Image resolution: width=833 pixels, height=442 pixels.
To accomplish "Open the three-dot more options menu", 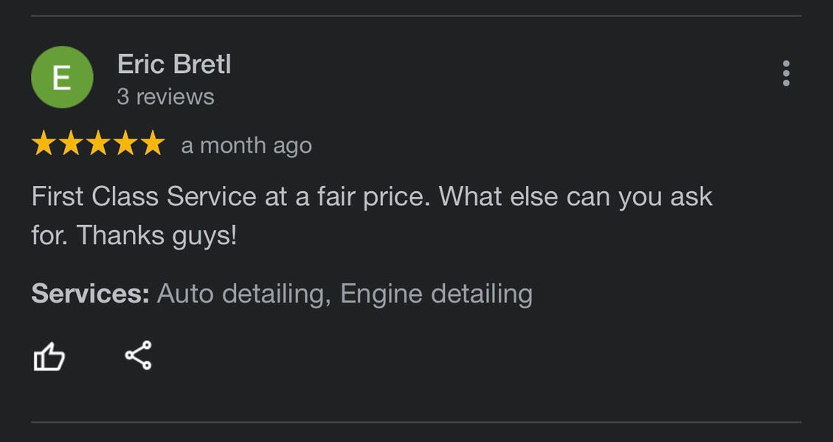I will [786, 73].
